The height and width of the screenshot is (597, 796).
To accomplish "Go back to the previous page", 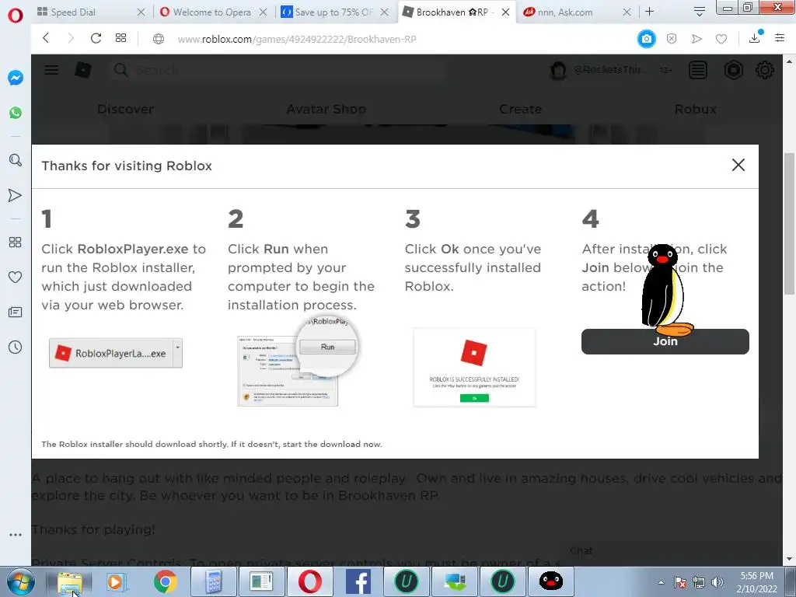I will click(46, 38).
